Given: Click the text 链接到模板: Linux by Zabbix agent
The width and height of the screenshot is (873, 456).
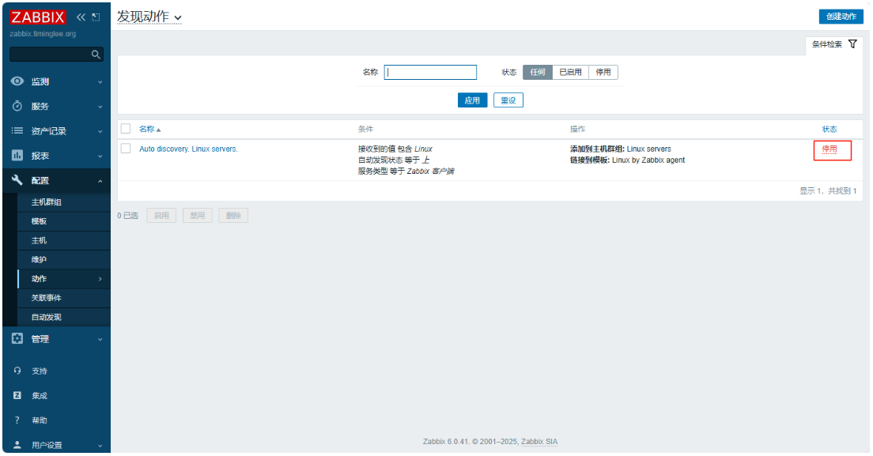Looking at the screenshot, I should [x=628, y=160].
